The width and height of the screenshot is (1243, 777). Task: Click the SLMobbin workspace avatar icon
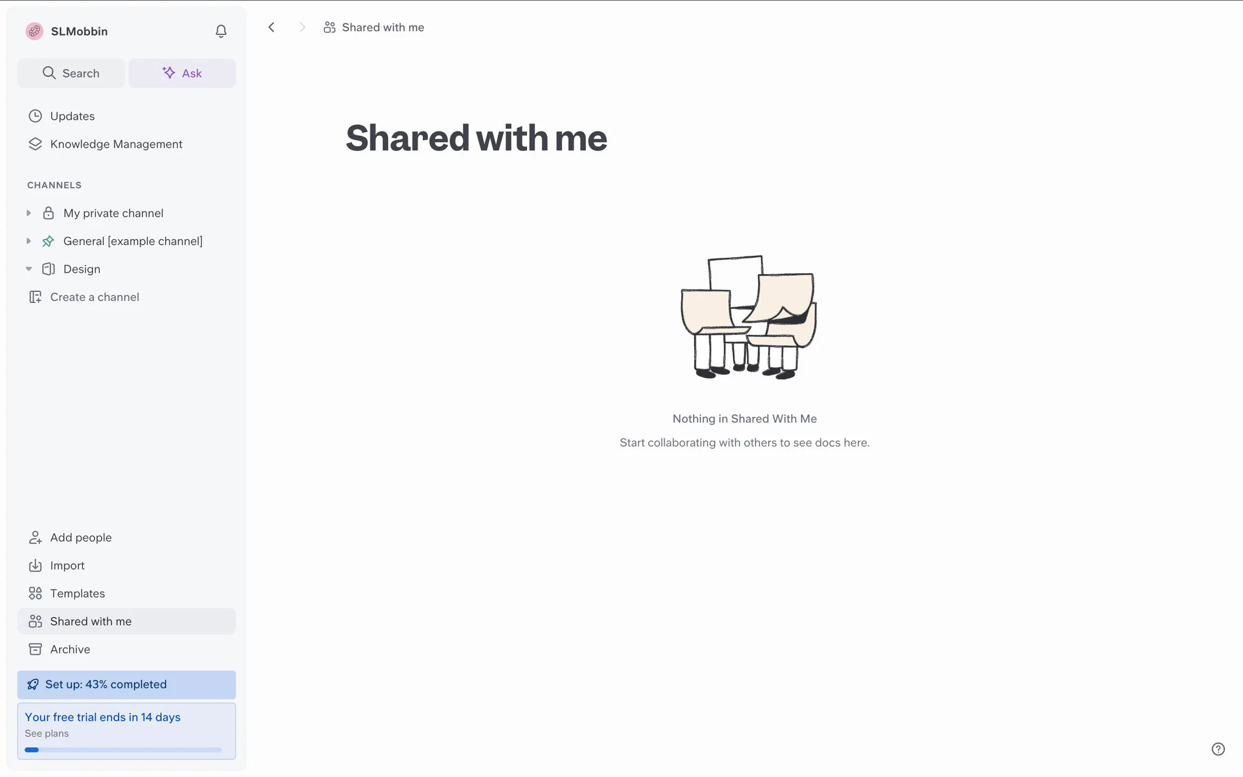[34, 31]
